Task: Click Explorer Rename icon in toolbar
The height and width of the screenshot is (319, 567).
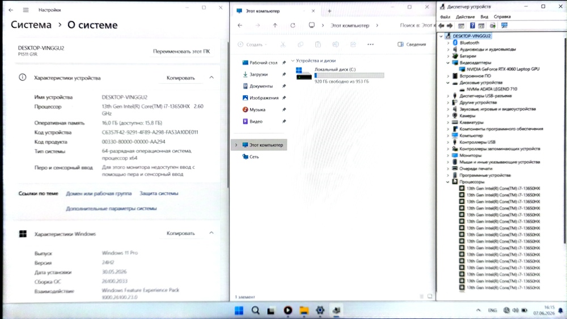Action: 336,44
